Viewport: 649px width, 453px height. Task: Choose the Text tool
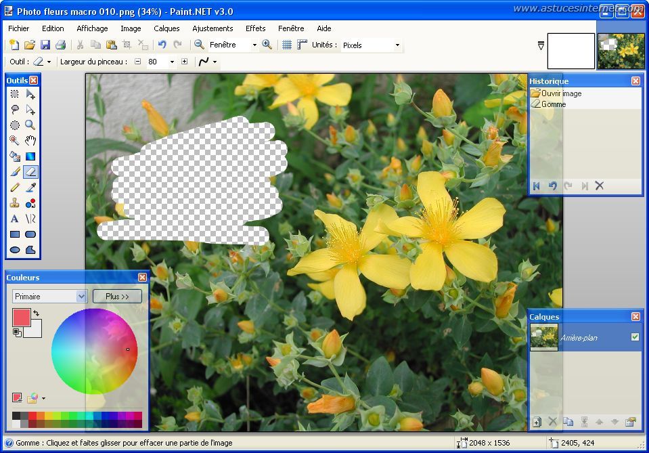click(x=14, y=219)
